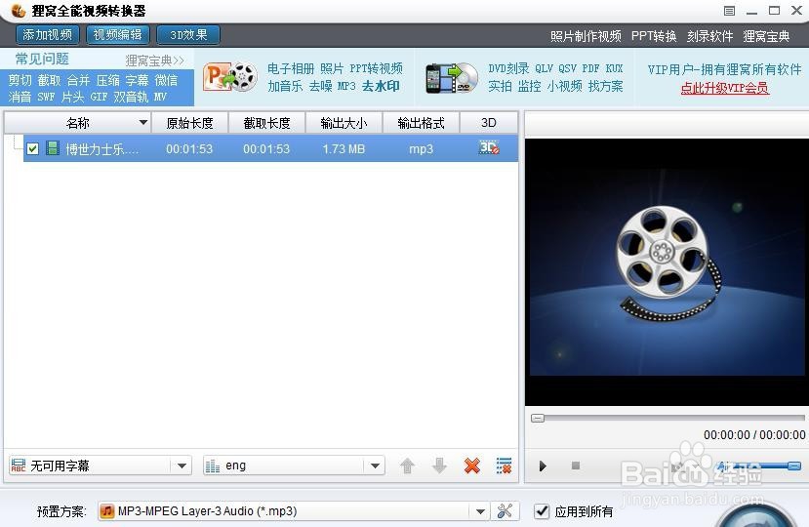Click the 消音 FAQ link
This screenshot has height=527, width=809.
click(x=20, y=97)
